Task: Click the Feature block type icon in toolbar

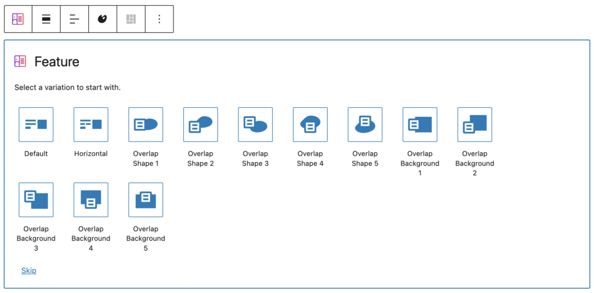Action: tap(18, 19)
